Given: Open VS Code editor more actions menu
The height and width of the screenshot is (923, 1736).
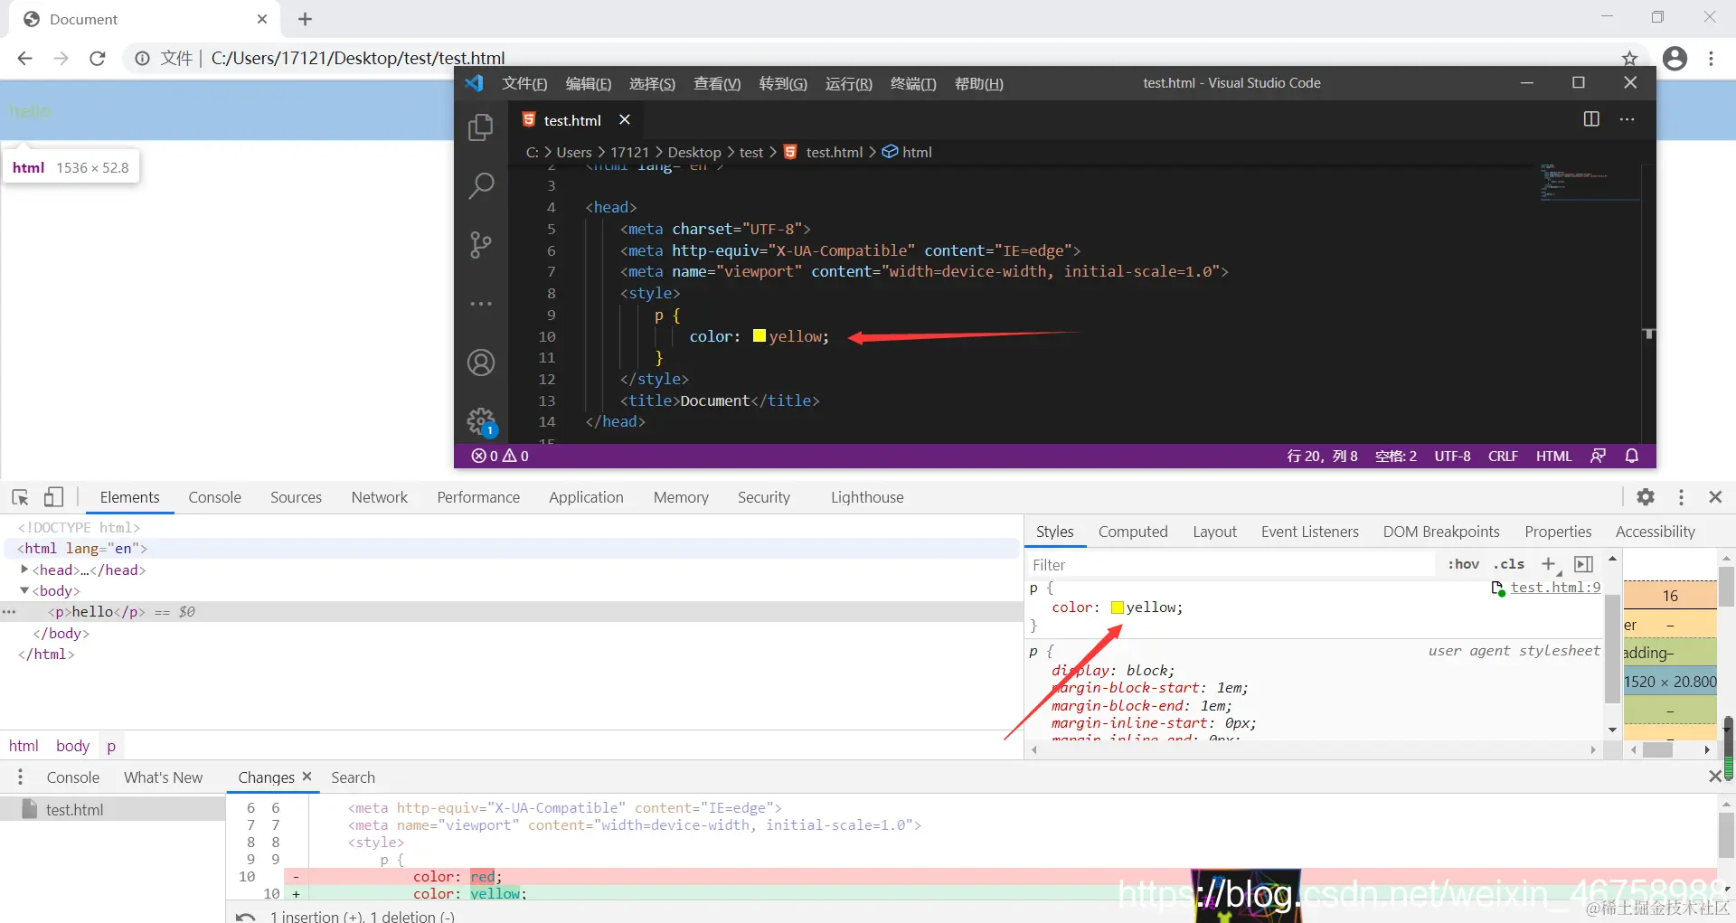Looking at the screenshot, I should [x=1627, y=119].
